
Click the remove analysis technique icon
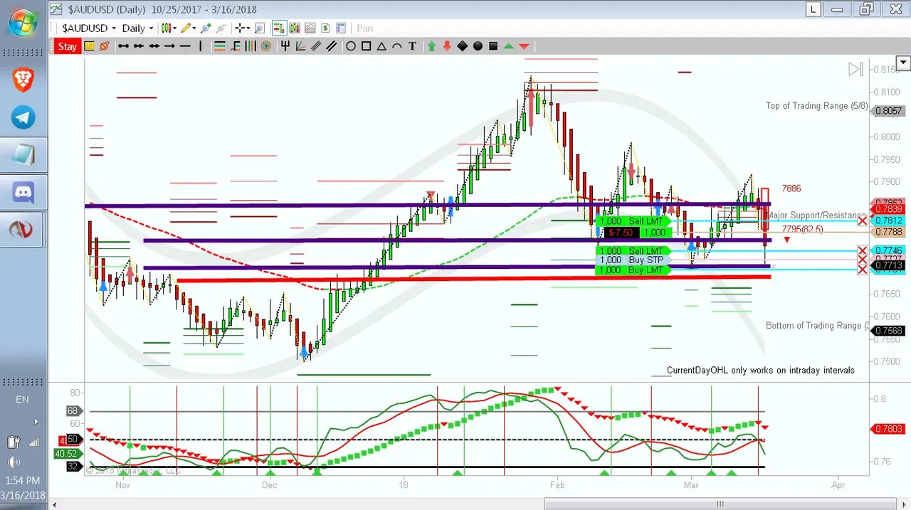click(x=221, y=28)
